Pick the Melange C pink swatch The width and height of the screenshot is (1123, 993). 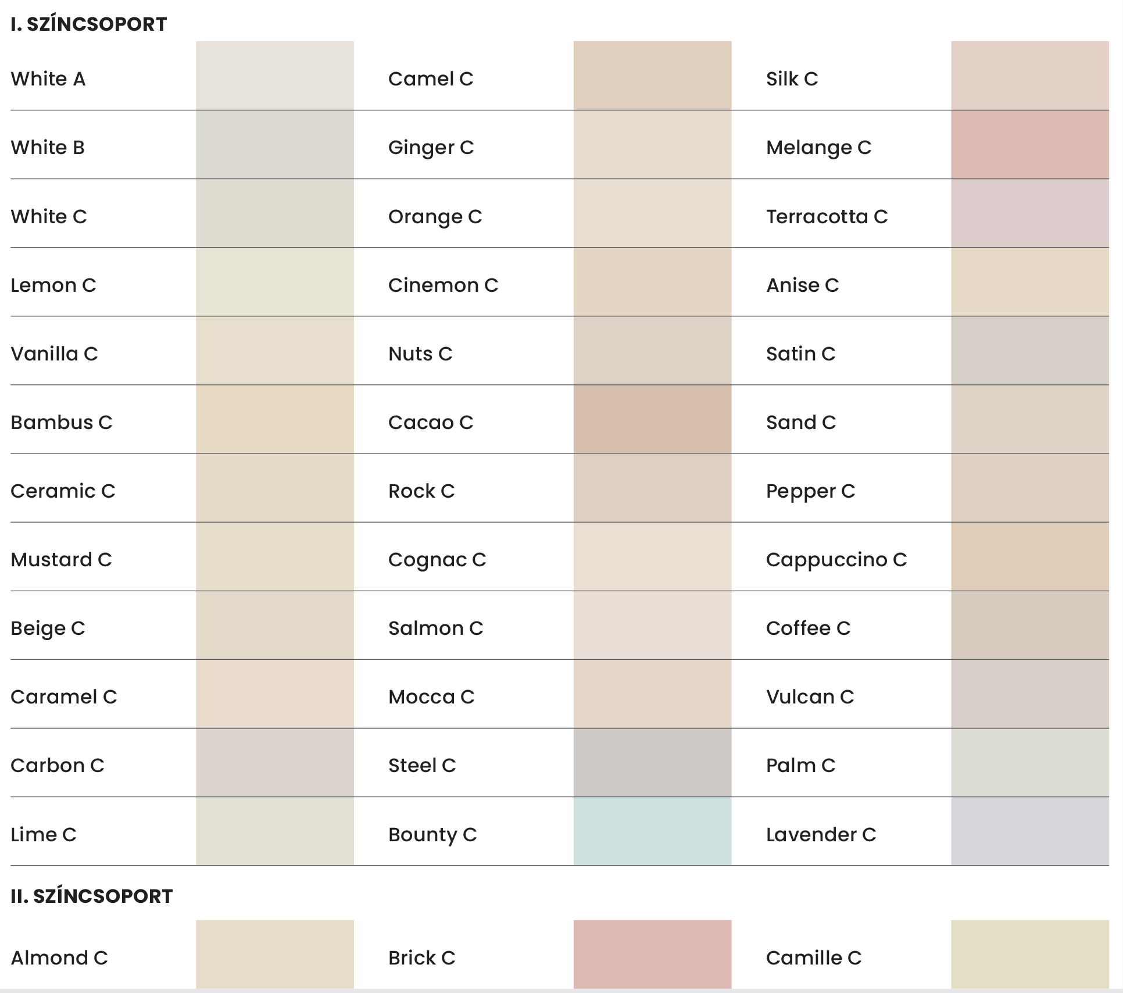[1029, 145]
